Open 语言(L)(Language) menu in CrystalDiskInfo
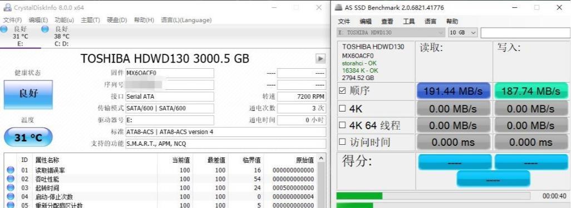Screen dimensions: 571x208 click(x=186, y=20)
